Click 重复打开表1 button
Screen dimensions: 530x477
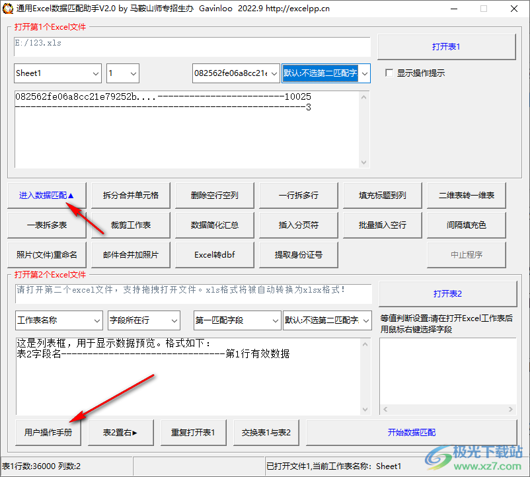point(194,433)
